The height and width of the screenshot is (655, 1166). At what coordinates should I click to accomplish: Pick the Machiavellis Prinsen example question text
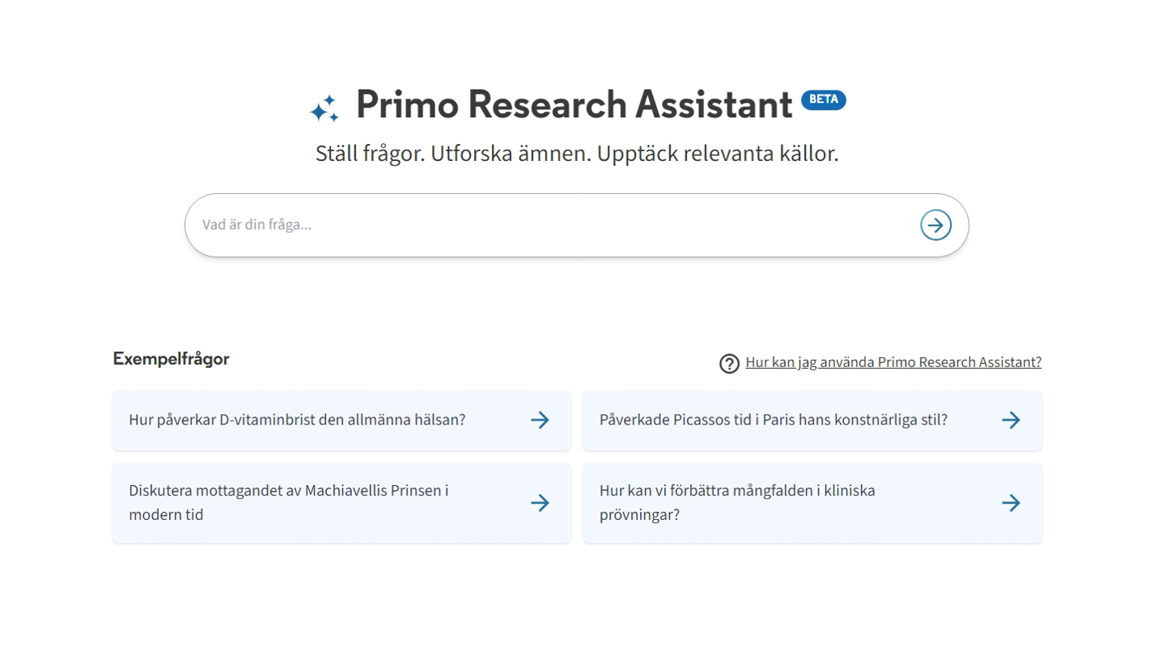[x=288, y=491]
